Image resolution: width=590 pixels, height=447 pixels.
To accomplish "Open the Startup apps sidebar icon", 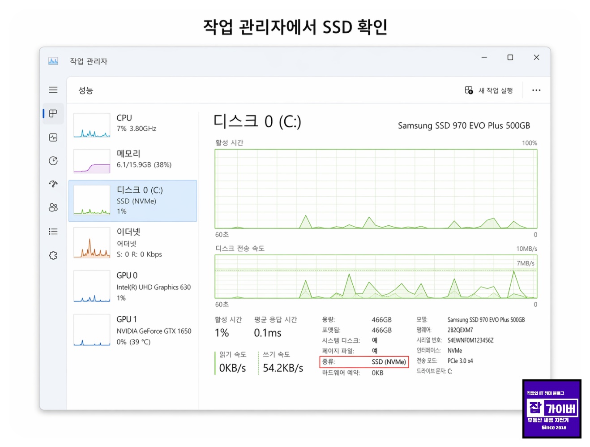I will pyautogui.click(x=53, y=184).
